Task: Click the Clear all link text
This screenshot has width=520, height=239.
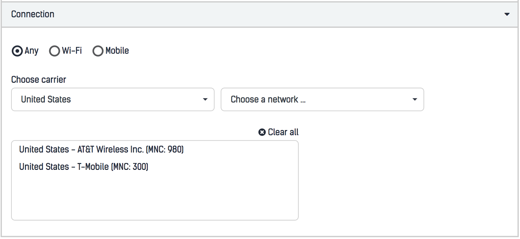Action: click(x=283, y=132)
